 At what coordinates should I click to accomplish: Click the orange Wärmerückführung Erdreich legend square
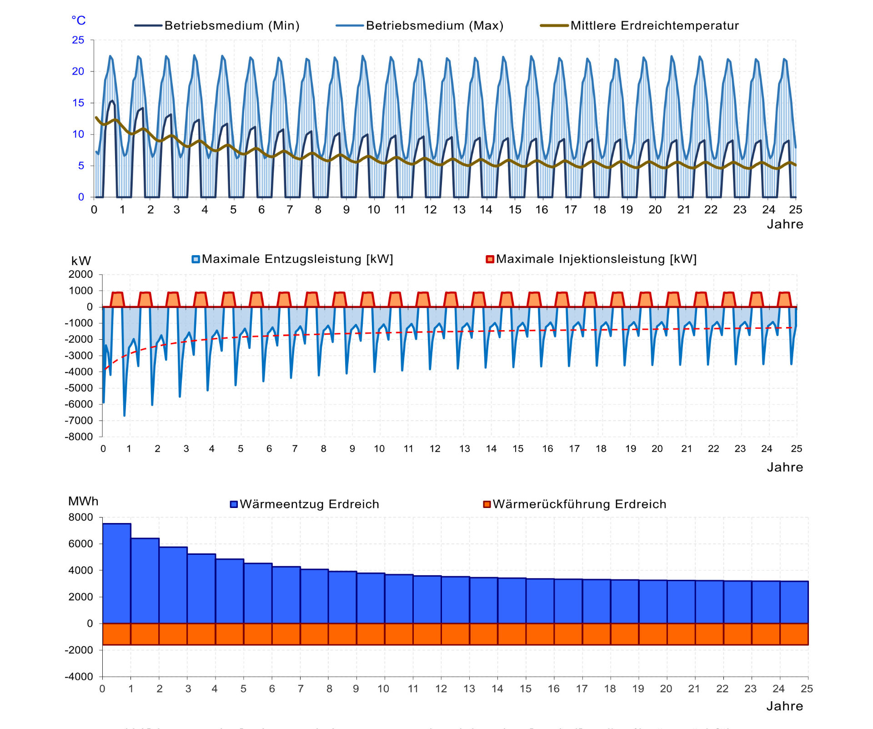[487, 504]
